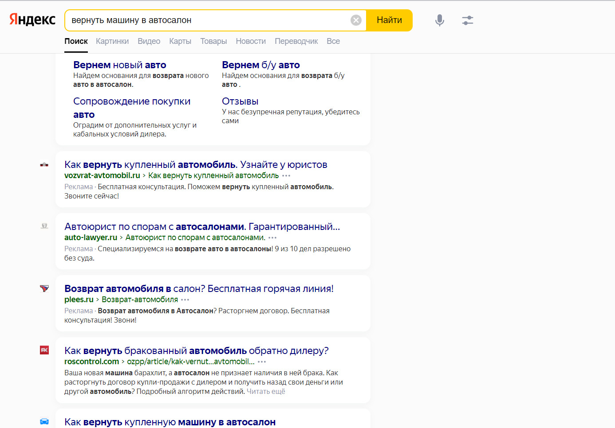
Task: Click the Найти search button
Action: pos(389,20)
